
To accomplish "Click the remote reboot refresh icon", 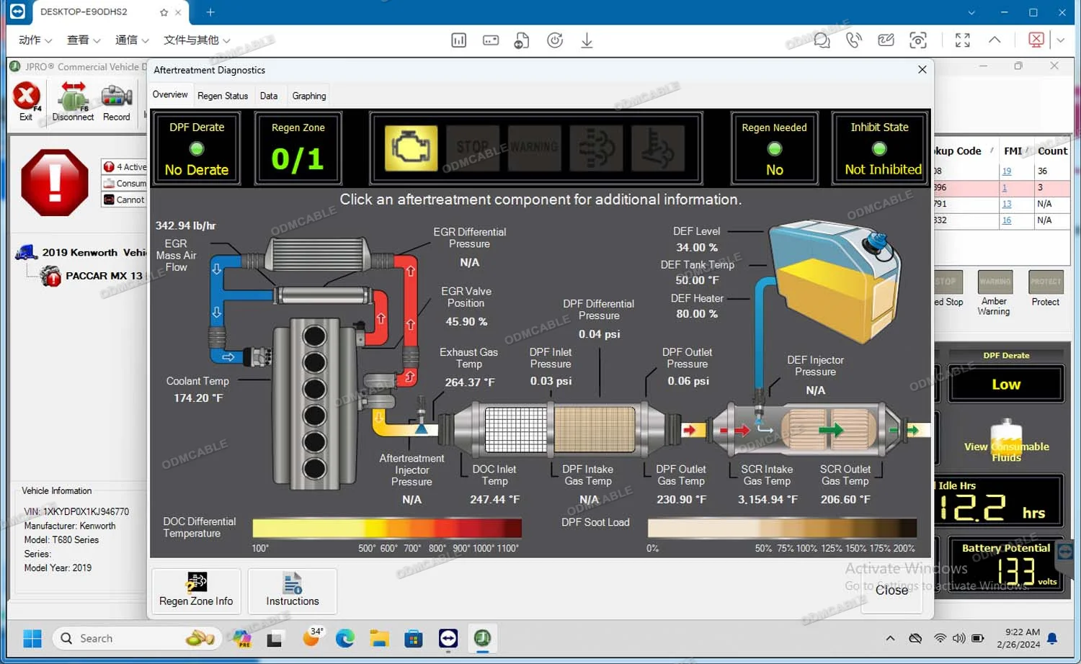I will point(555,40).
